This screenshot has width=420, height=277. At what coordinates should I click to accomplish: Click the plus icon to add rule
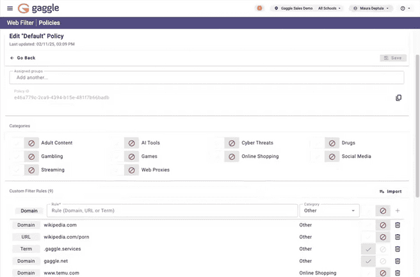398,210
